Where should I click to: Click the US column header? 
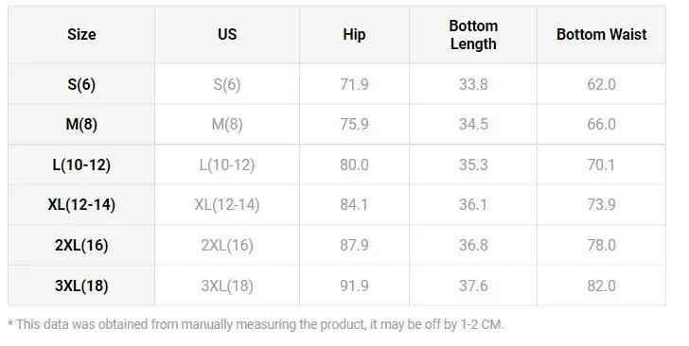pos(227,35)
